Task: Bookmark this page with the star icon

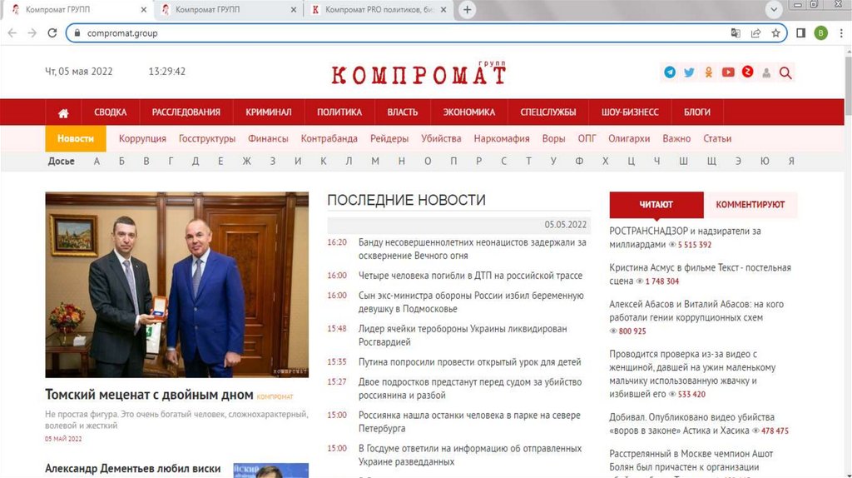Action: click(776, 33)
